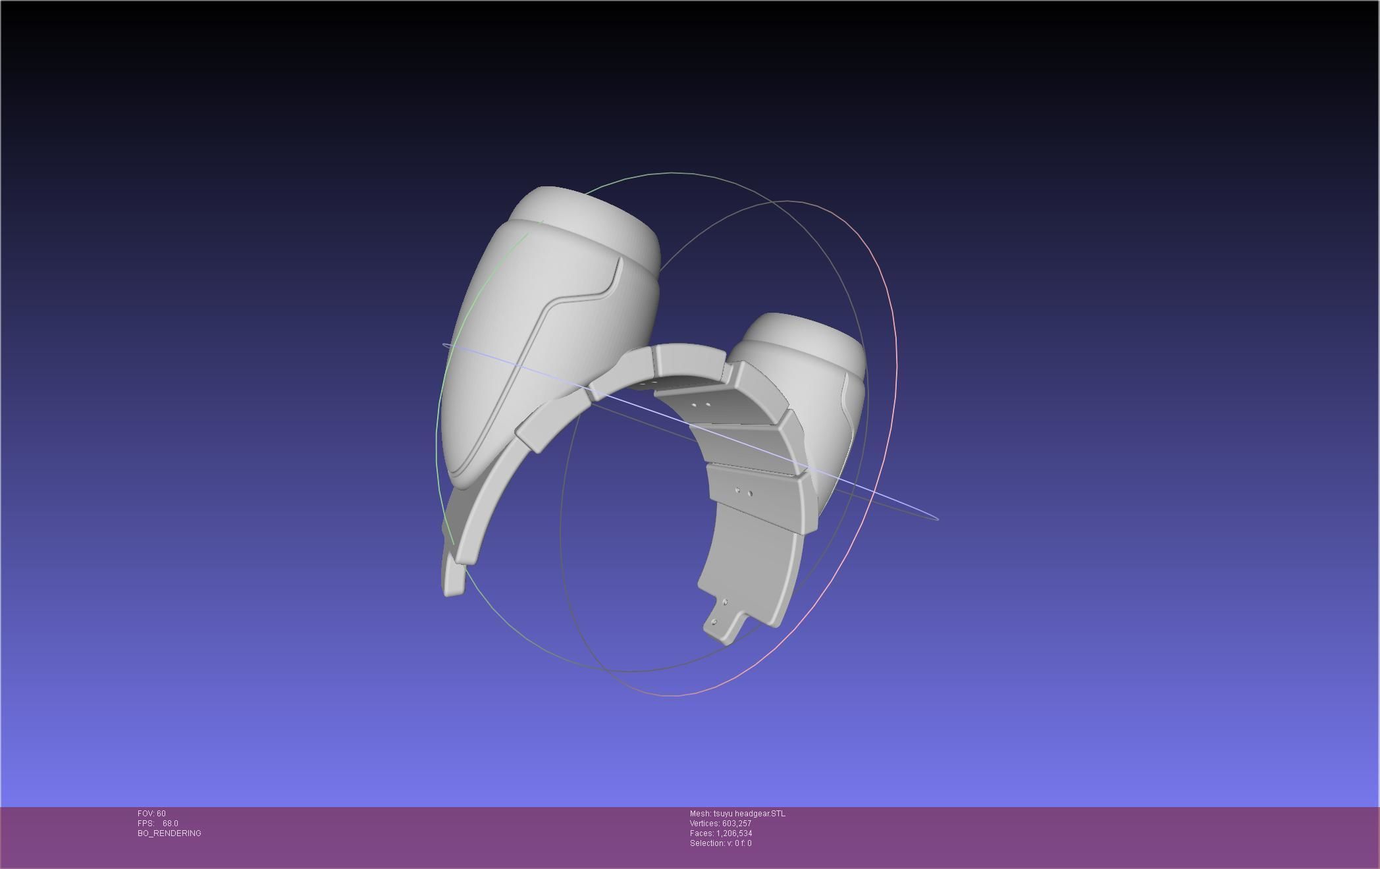This screenshot has height=869, width=1380.
Task: Click the 'FOV: 60' status text
Action: [151, 814]
